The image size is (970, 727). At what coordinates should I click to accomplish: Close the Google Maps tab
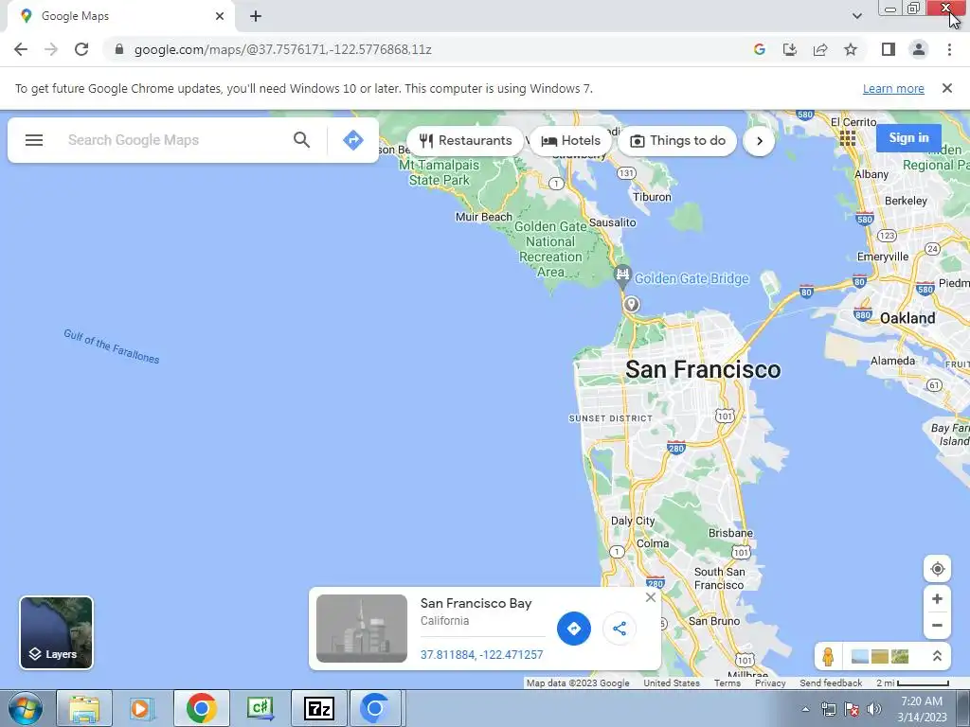220,16
